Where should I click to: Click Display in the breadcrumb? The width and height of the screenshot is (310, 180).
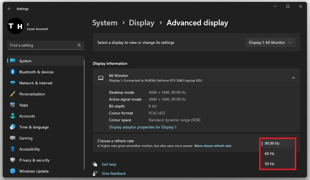tap(142, 23)
